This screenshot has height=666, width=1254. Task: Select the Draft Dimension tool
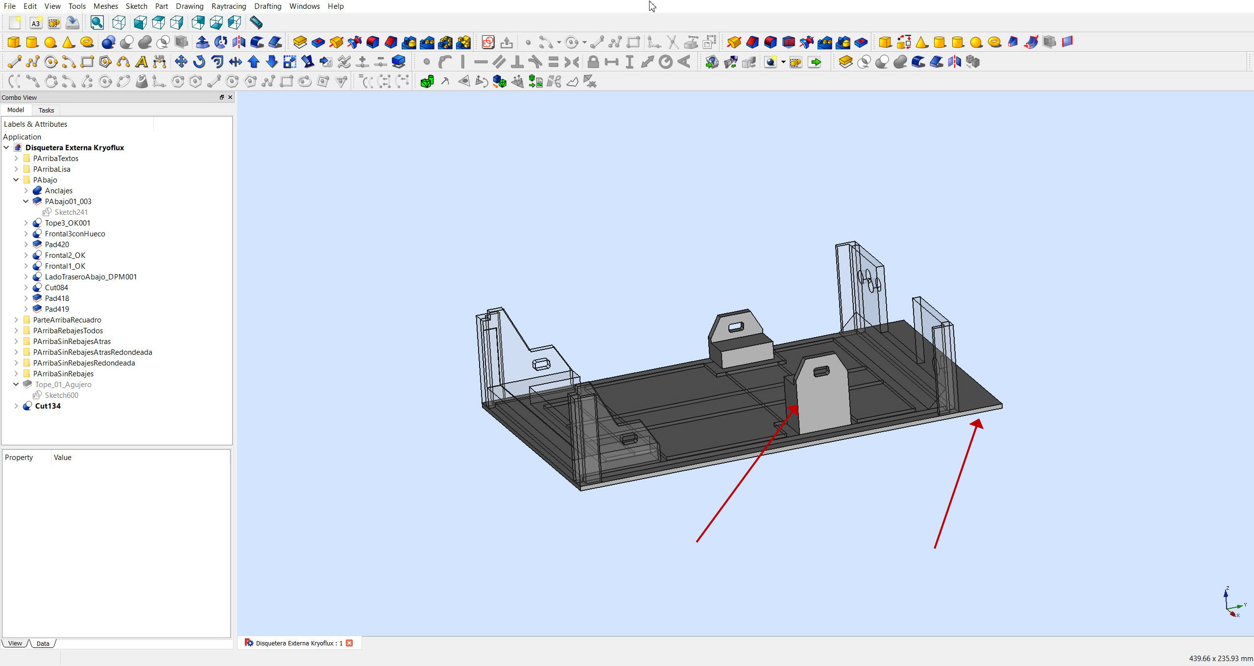(160, 62)
